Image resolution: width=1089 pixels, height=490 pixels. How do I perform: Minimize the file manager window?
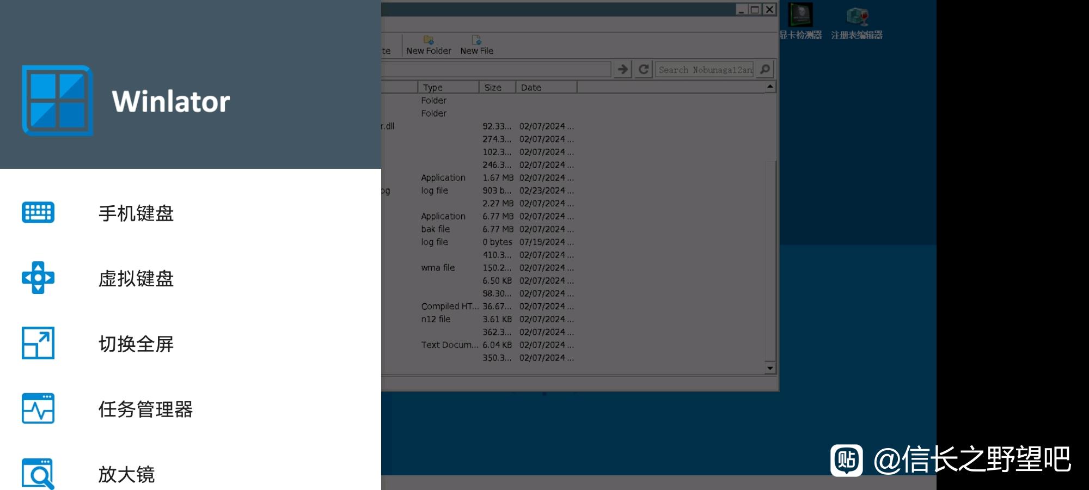pos(742,9)
